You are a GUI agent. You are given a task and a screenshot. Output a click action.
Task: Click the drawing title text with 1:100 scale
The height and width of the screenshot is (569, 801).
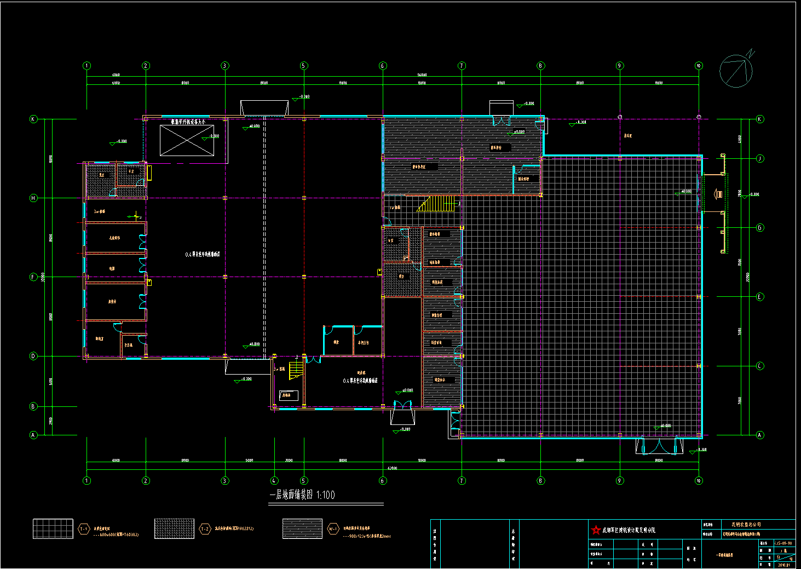(302, 495)
